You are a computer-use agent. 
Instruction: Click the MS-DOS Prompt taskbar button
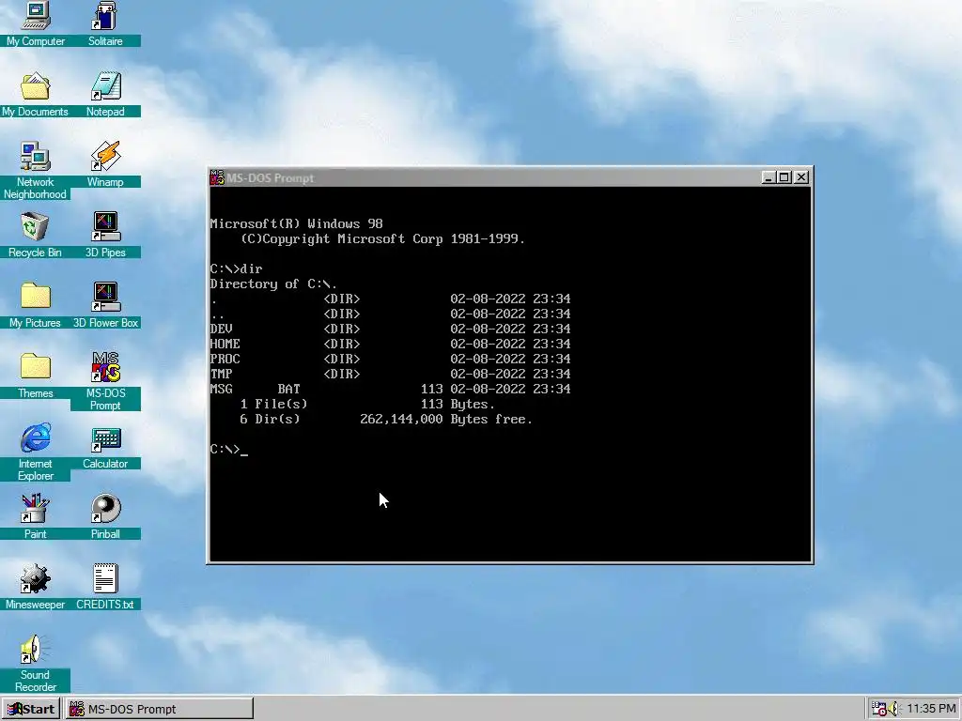click(x=159, y=709)
